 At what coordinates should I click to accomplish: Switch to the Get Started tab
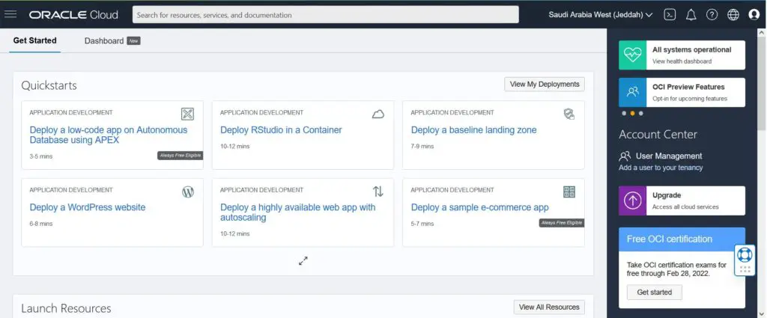coord(34,40)
